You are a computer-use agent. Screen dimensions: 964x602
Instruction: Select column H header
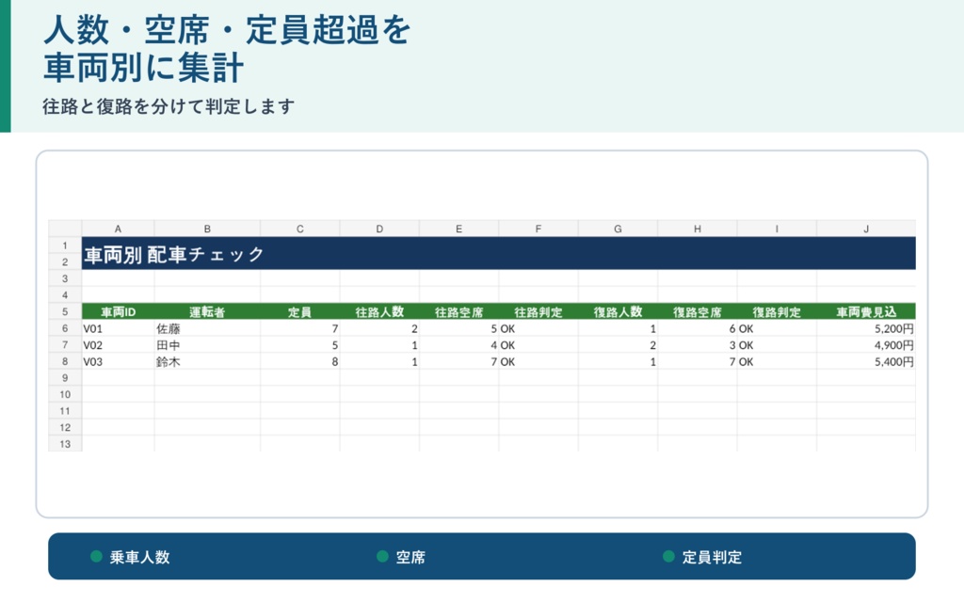pyautogui.click(x=698, y=229)
